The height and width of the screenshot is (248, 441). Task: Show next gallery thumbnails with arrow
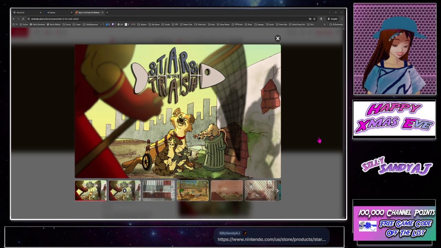277,190
